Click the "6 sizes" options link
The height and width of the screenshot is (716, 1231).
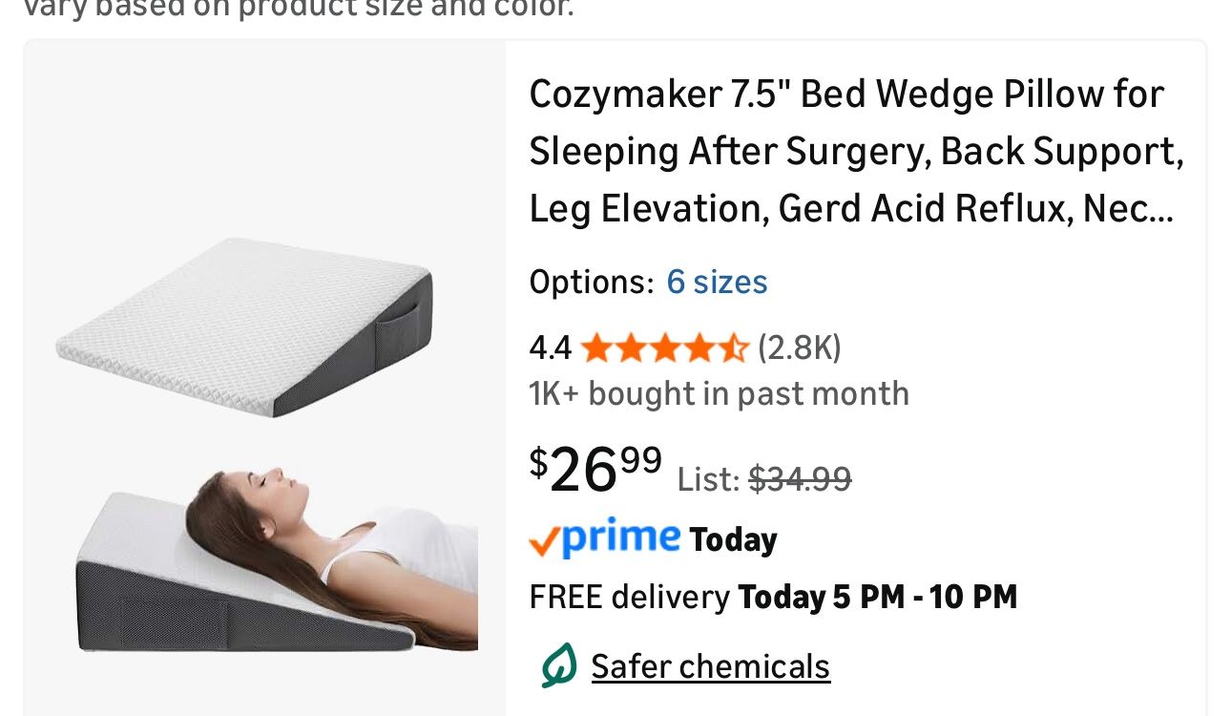pos(717,283)
